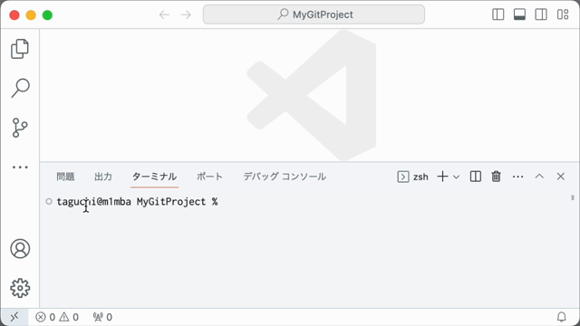Image resolution: width=580 pixels, height=326 pixels.
Task: Toggle the secondary side bar layout button
Action: tap(541, 14)
